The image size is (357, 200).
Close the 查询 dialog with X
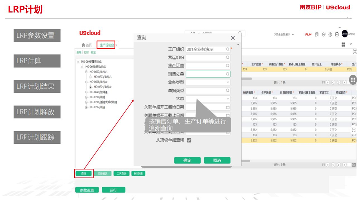click(x=233, y=38)
